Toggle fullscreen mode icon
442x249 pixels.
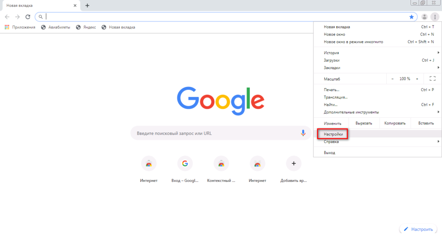433,79
